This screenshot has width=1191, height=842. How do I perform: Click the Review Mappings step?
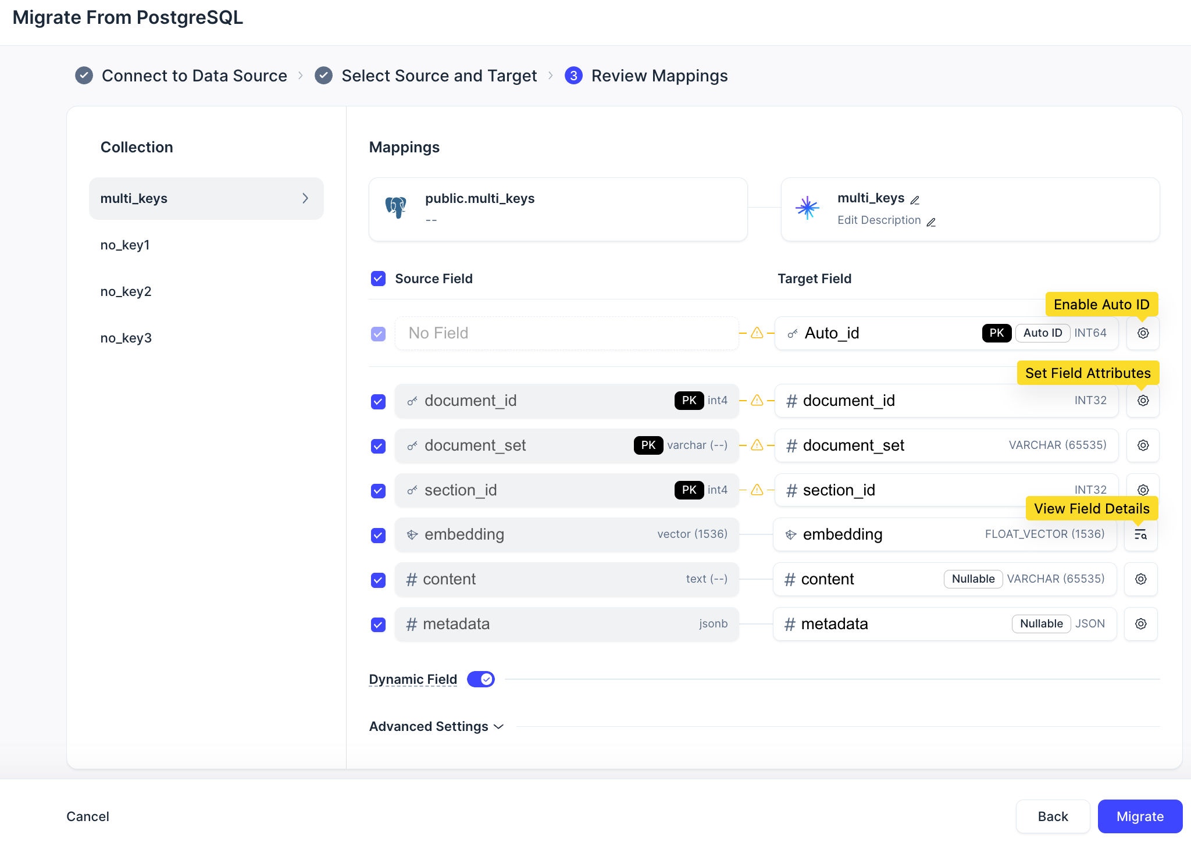(646, 76)
